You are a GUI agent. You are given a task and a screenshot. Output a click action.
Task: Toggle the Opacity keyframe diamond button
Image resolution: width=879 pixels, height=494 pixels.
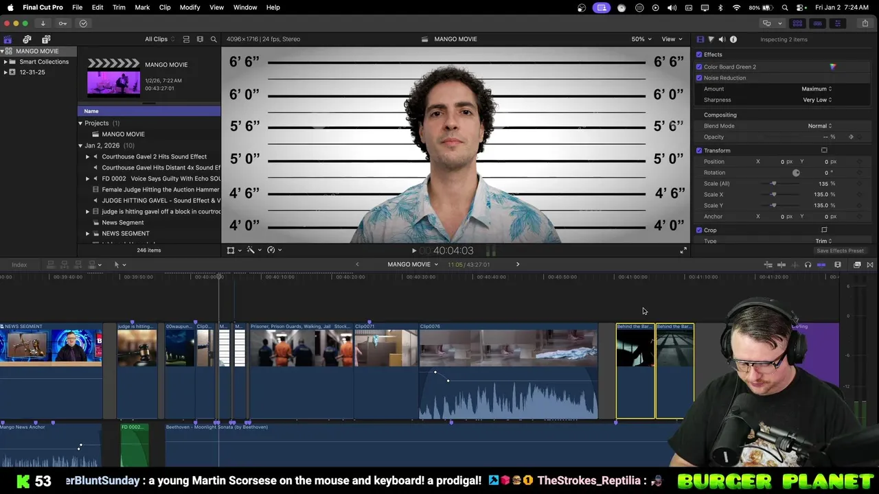(x=852, y=137)
